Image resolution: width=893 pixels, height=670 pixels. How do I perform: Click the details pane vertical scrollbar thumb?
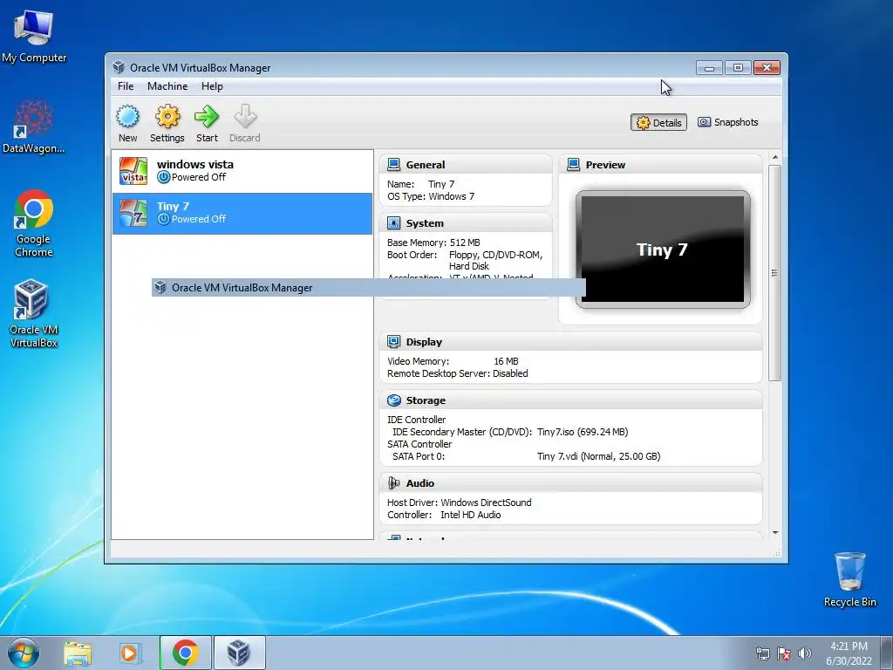tap(774, 273)
